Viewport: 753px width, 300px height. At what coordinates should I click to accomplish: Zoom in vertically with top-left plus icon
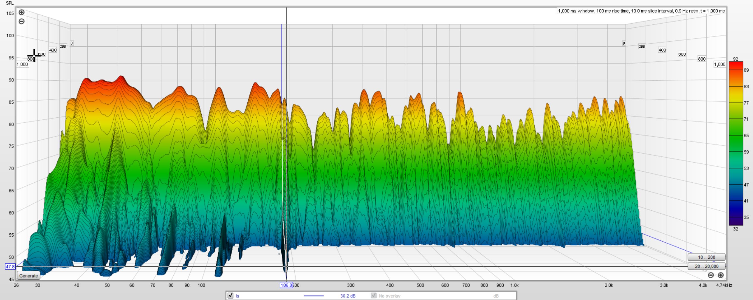tap(22, 12)
